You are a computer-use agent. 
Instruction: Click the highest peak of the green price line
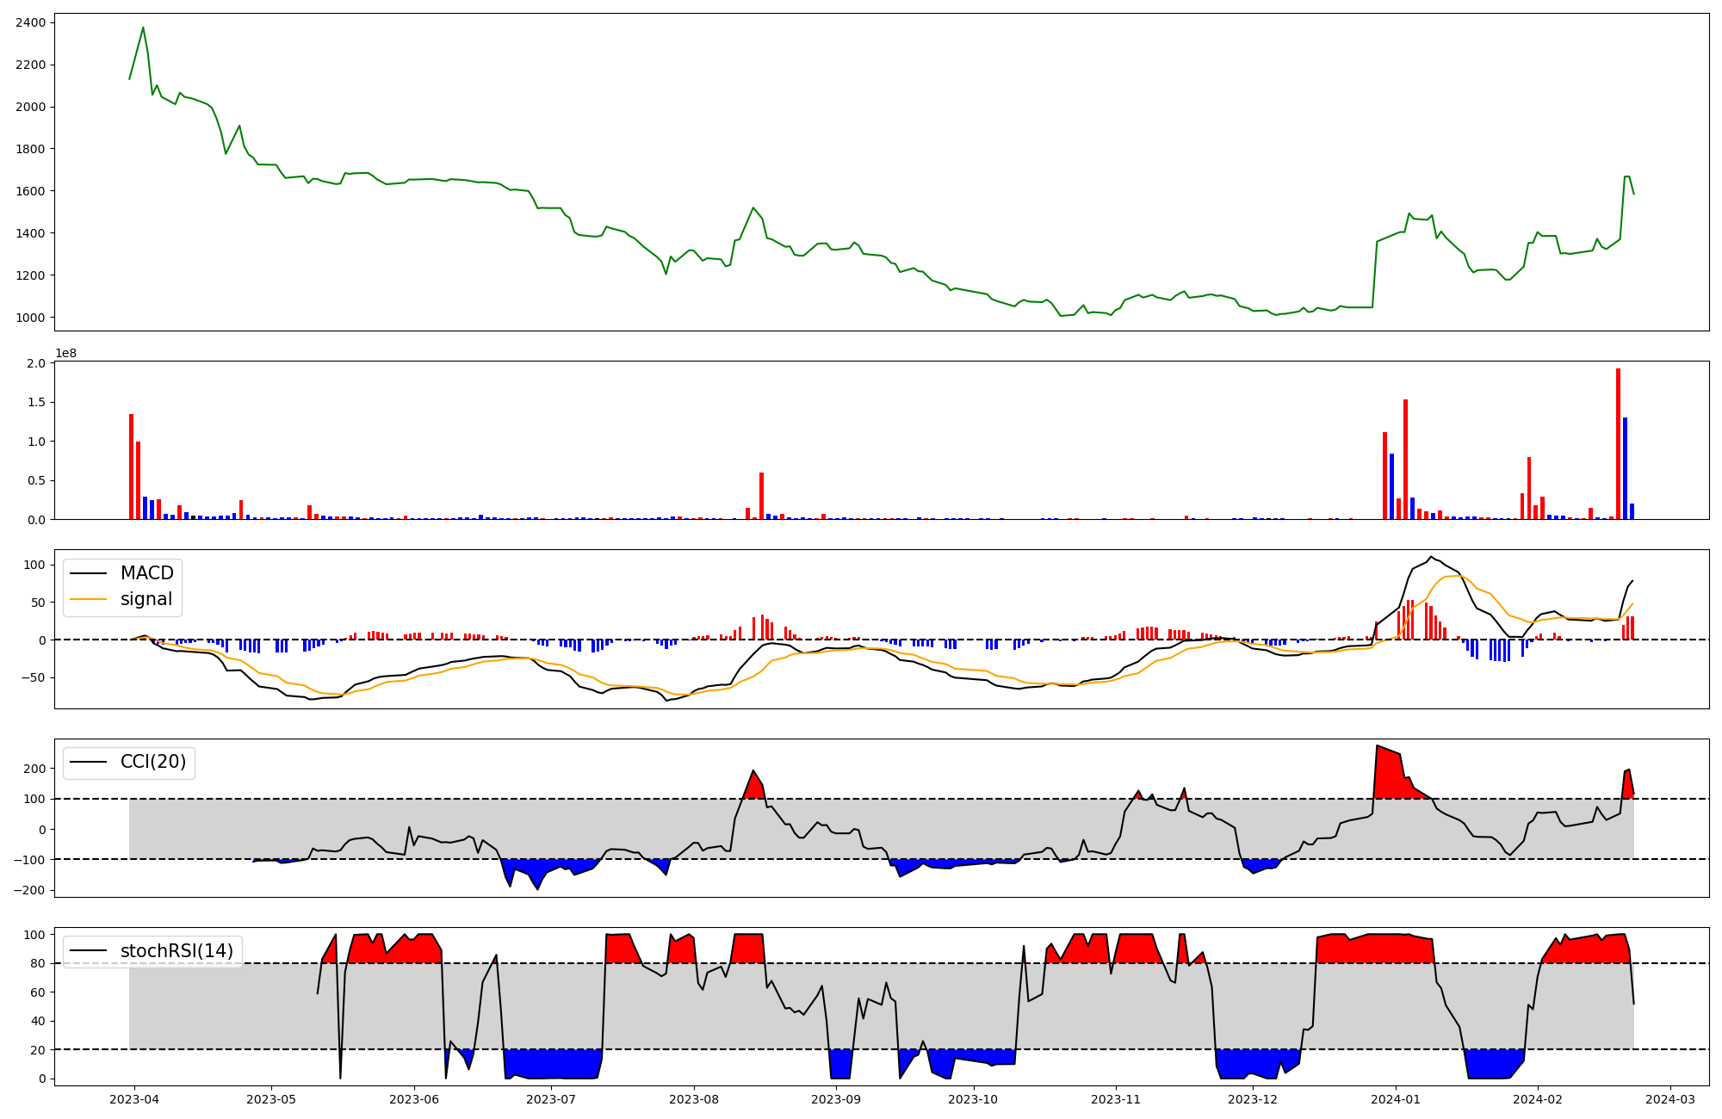[143, 28]
